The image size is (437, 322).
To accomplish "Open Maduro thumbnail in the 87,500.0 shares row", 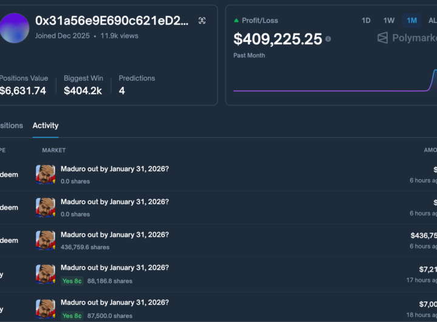I will 46,308.
